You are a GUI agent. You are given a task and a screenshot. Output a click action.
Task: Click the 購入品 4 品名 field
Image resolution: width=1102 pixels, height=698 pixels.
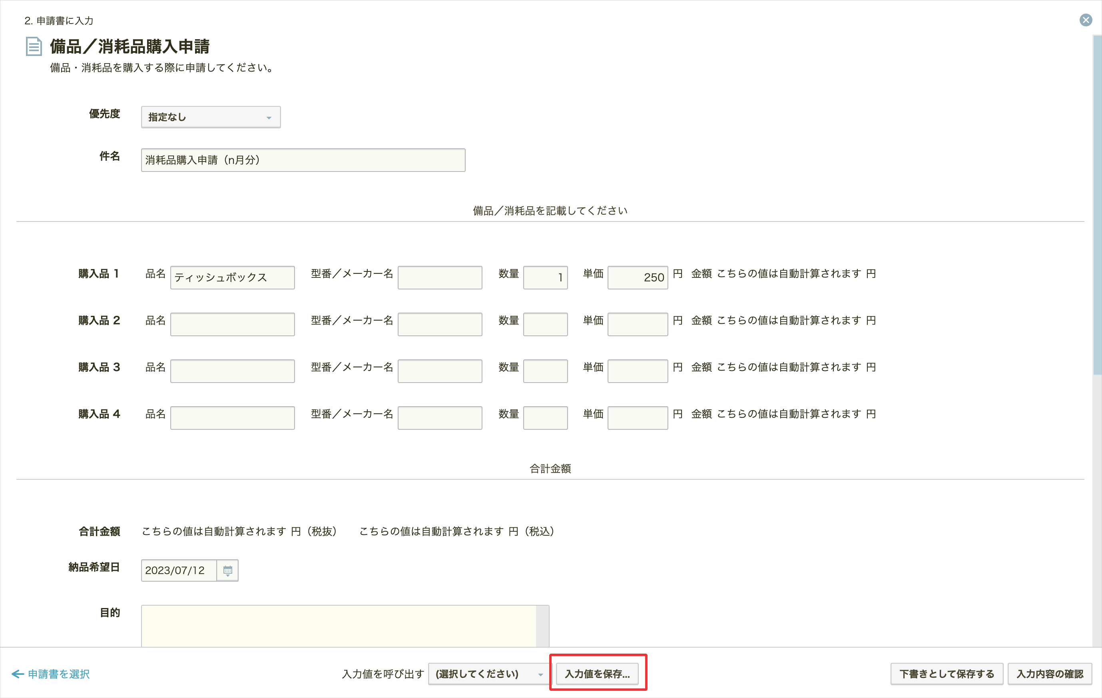point(233,417)
